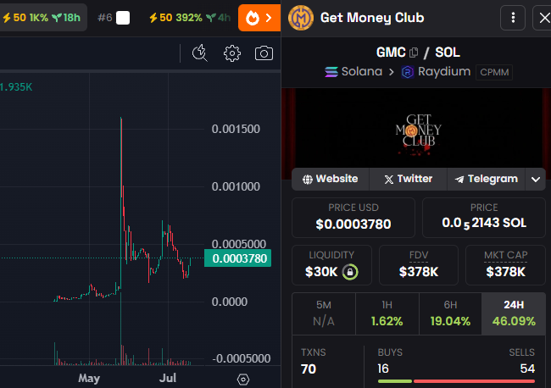Click the red sells ratio bar
This screenshot has width=551, height=388.
pyautogui.click(x=474, y=381)
